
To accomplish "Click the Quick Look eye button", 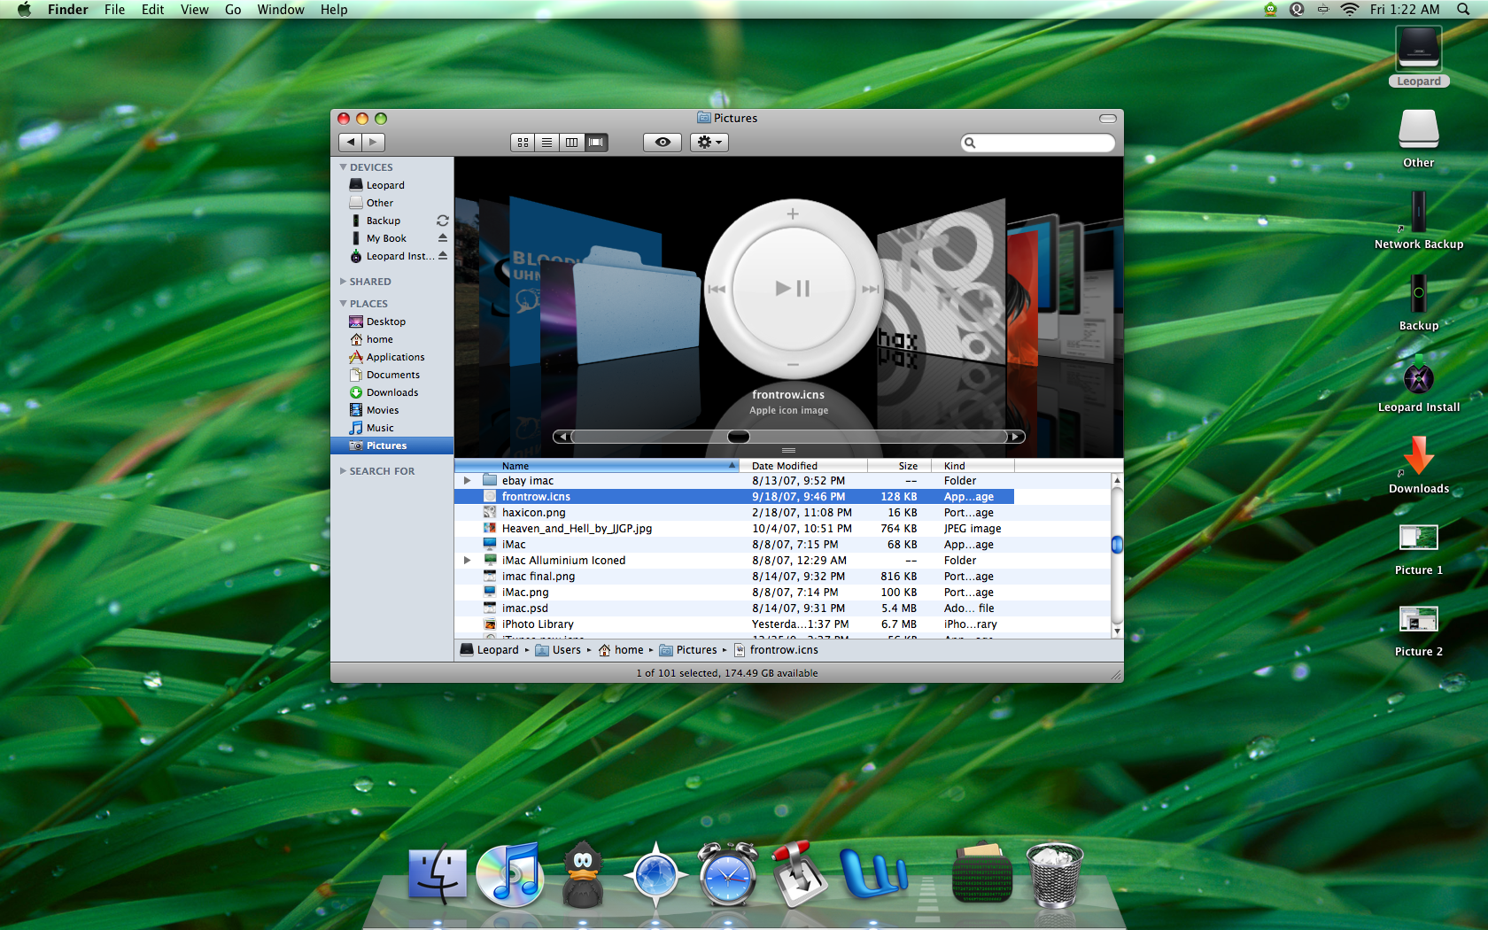I will pos(662,143).
